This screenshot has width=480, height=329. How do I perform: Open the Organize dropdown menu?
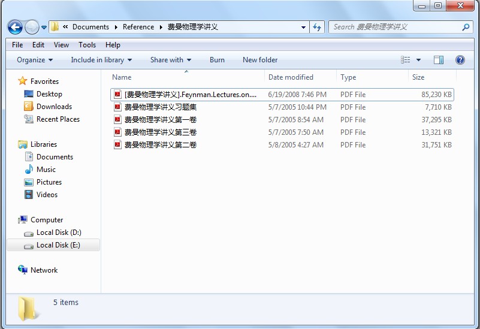tap(35, 60)
